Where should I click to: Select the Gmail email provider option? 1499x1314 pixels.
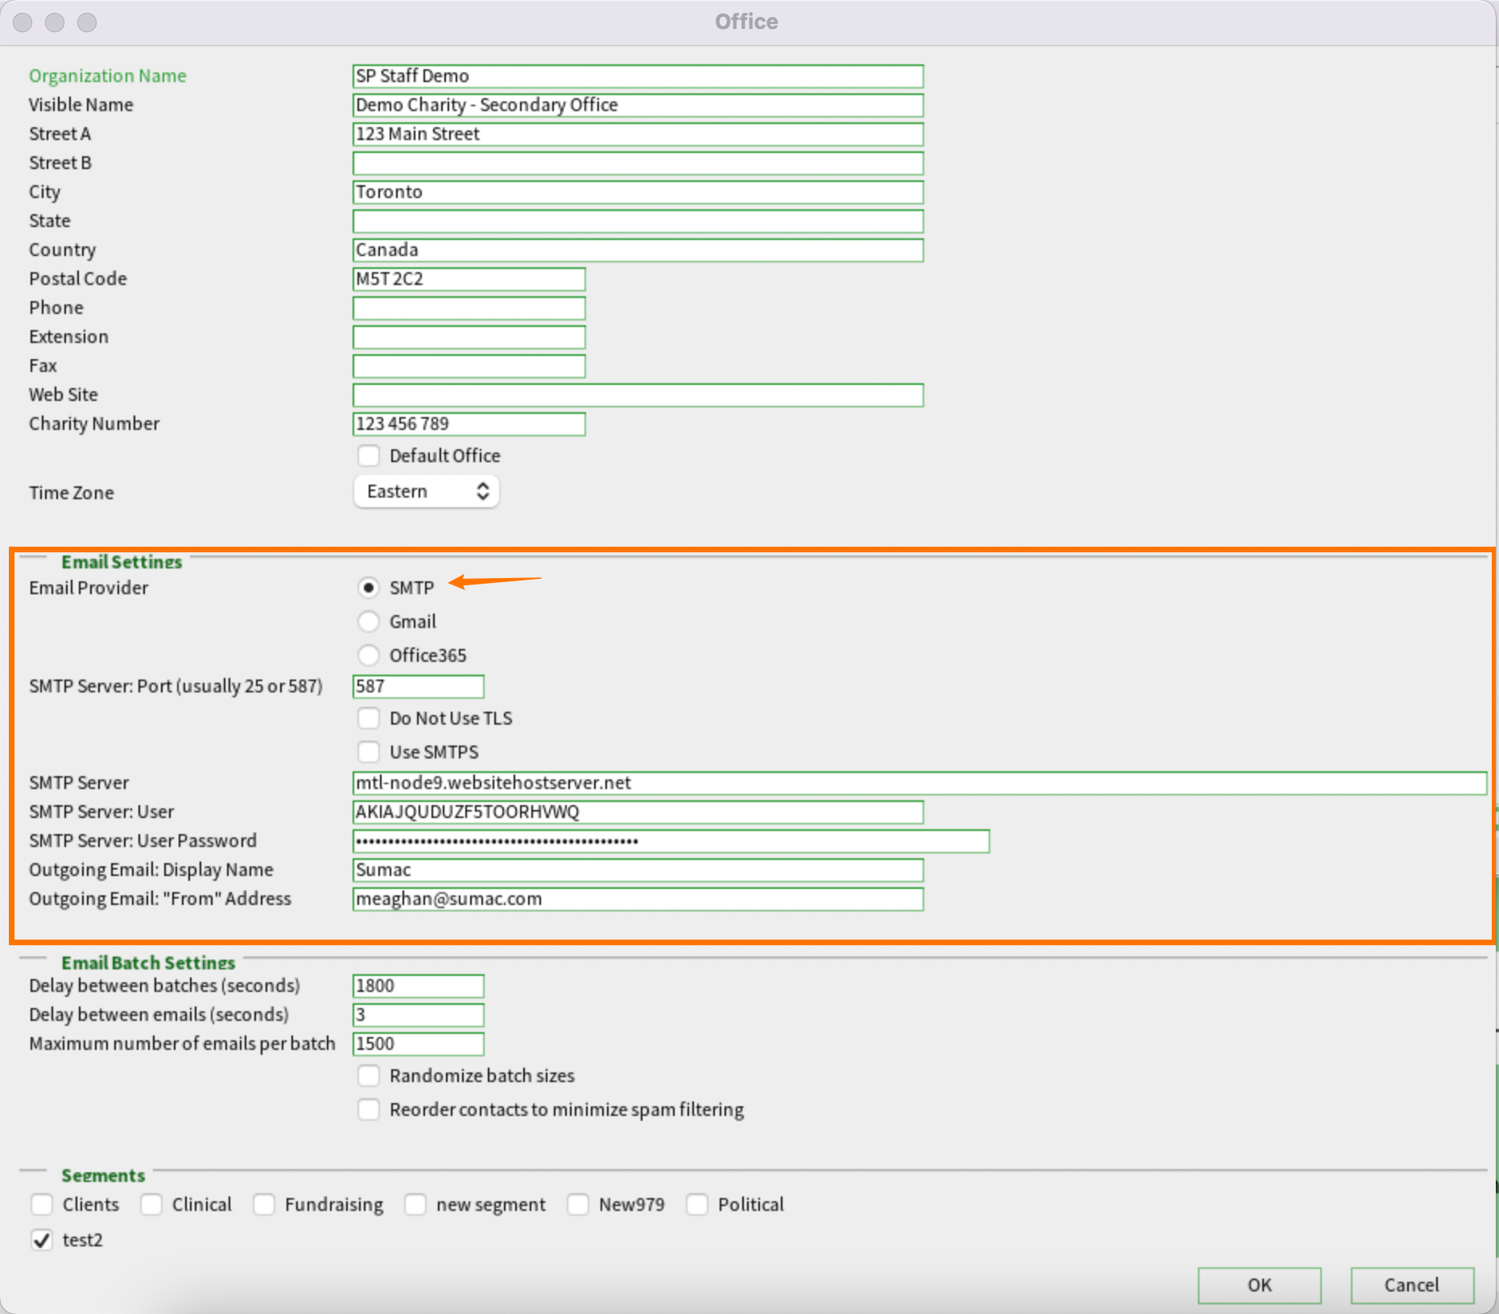[369, 622]
